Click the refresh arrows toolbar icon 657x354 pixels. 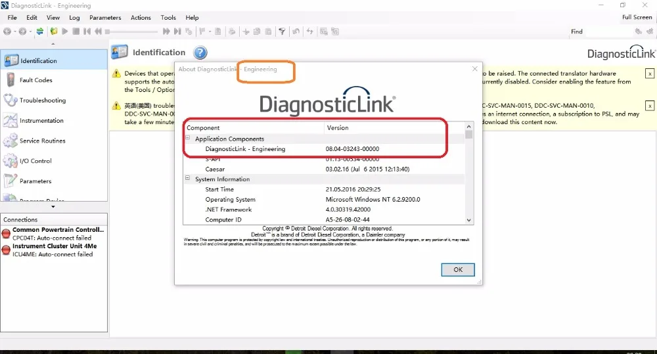[309, 32]
